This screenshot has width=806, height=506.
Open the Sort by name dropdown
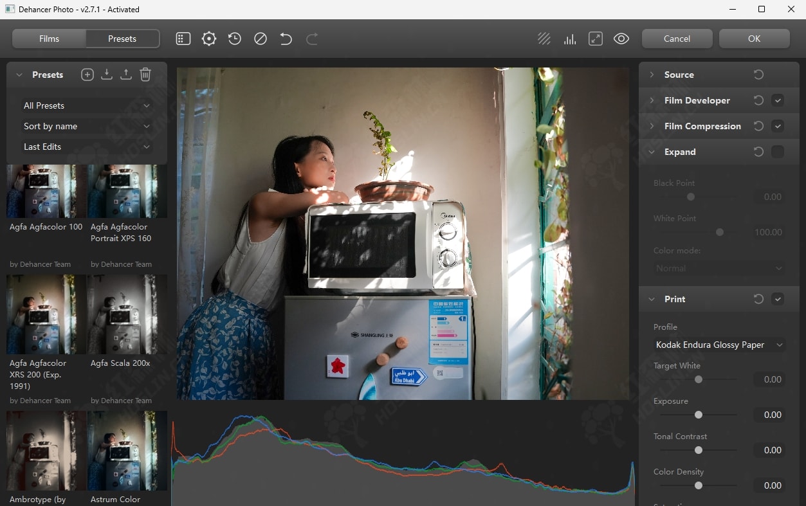pyautogui.click(x=87, y=126)
